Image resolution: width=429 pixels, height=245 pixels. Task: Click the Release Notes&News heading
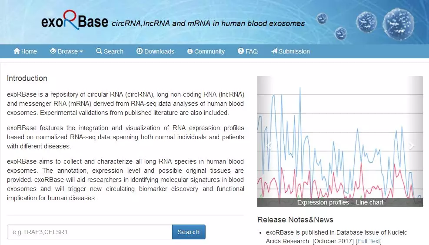[x=295, y=219]
